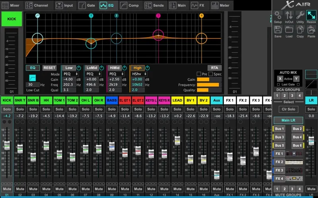Click the RESET button

(x=49, y=68)
